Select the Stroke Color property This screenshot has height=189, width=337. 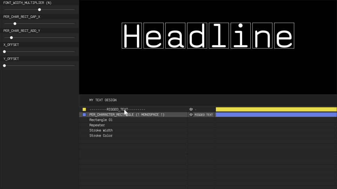pos(101,136)
